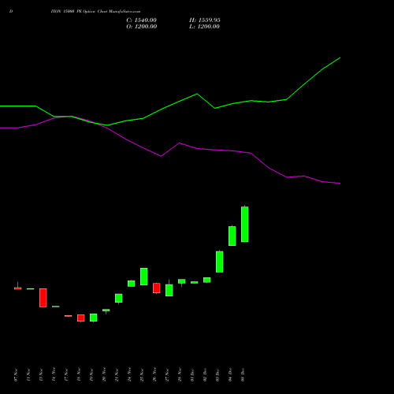
Task: Select the green candle above 03 Dec
Action: coord(220,262)
